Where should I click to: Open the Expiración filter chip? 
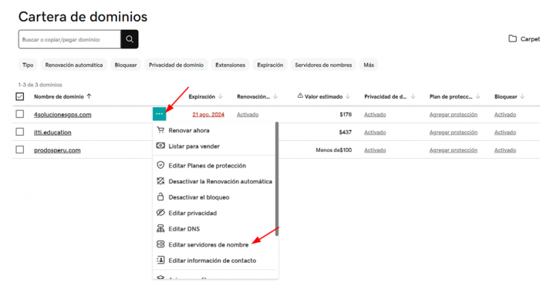coord(270,65)
